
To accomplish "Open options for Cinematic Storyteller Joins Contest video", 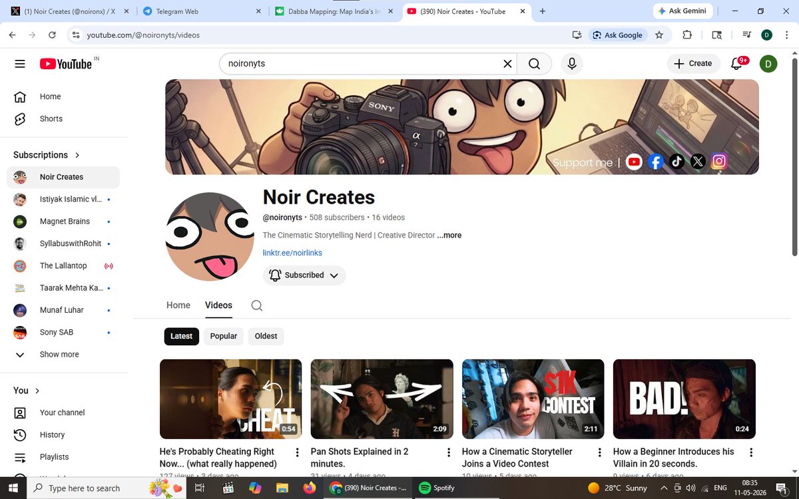I will pos(600,452).
